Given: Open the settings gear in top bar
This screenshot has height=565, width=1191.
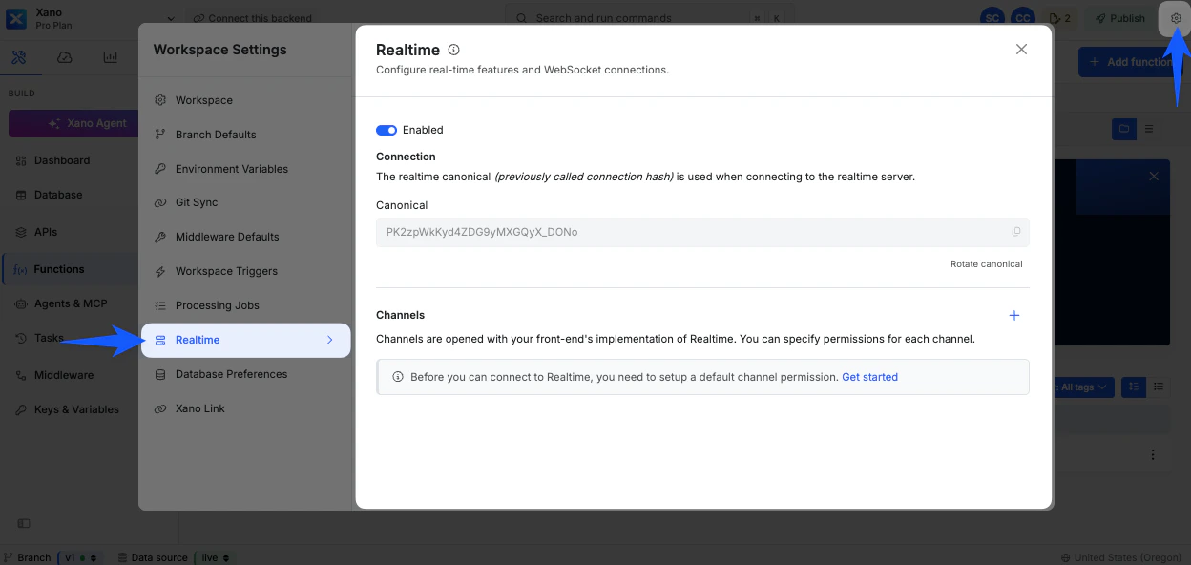Looking at the screenshot, I should (x=1176, y=18).
